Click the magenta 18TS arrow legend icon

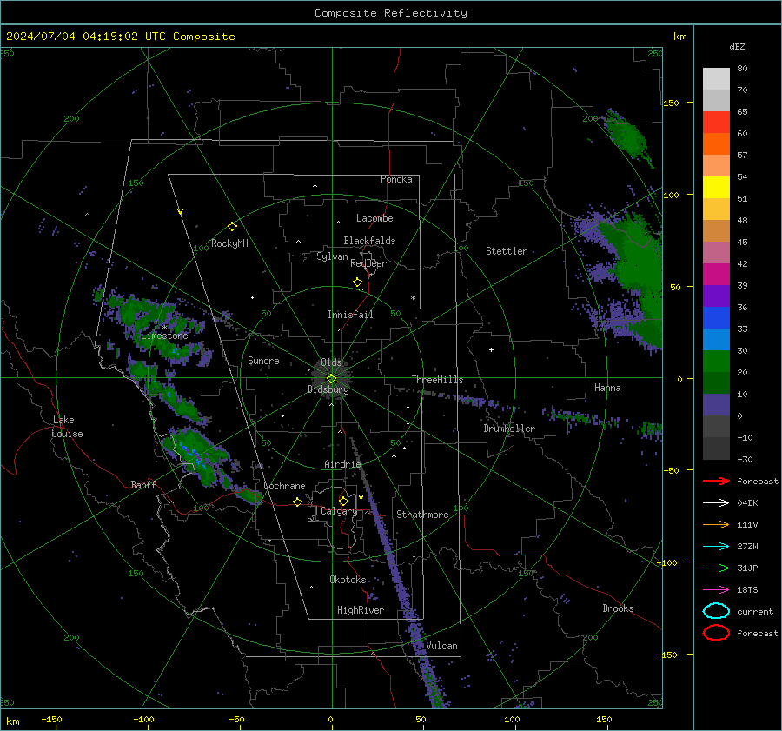[x=716, y=590]
